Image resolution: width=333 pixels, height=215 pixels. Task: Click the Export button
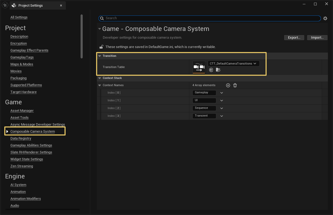coord(294,38)
